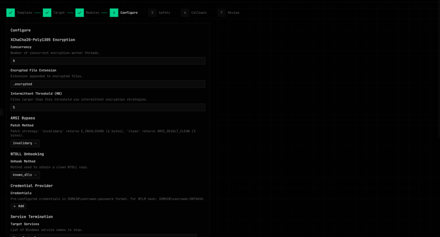The width and height of the screenshot is (440, 237).
Task: Jump to step 5 Safety
Action: [x=159, y=12]
